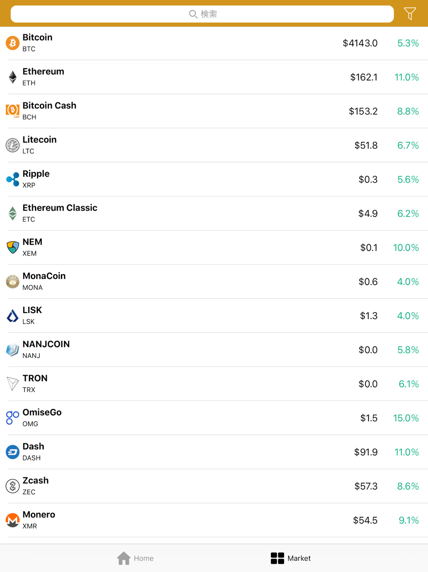Tap the Ethereum diamond icon
Image resolution: width=428 pixels, height=572 pixels.
coord(12,77)
